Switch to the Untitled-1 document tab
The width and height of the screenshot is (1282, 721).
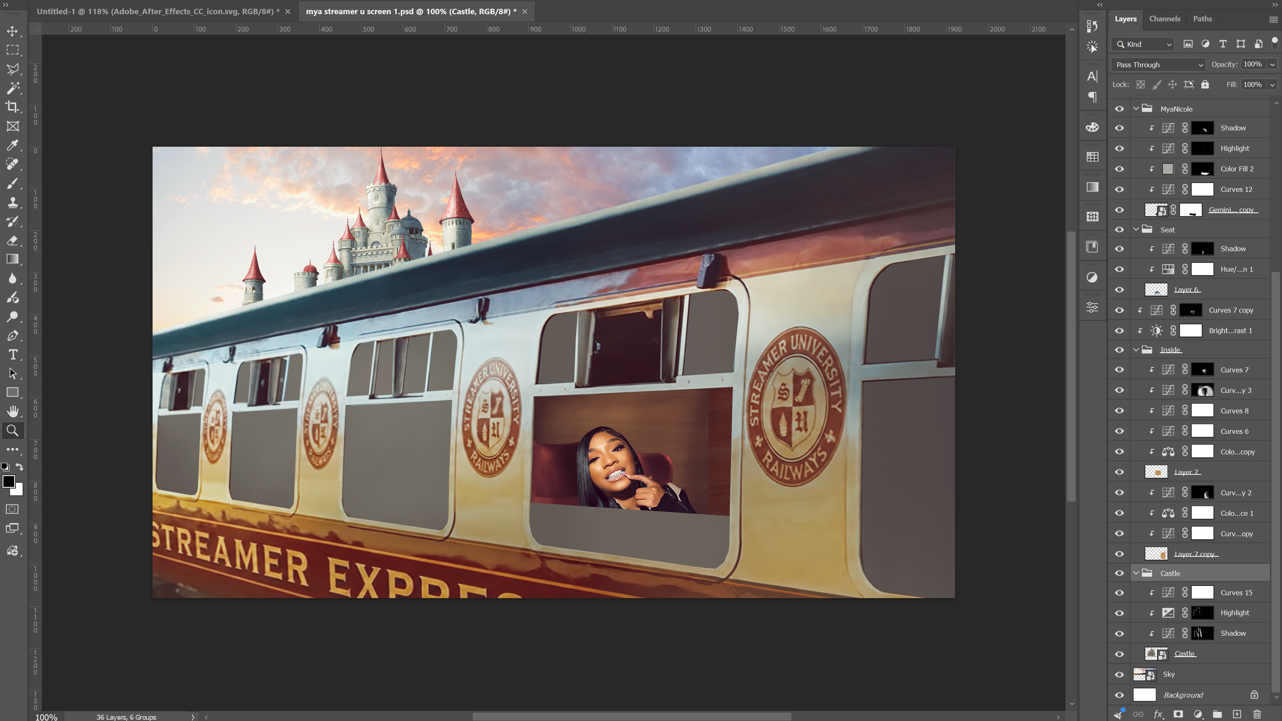tap(158, 11)
